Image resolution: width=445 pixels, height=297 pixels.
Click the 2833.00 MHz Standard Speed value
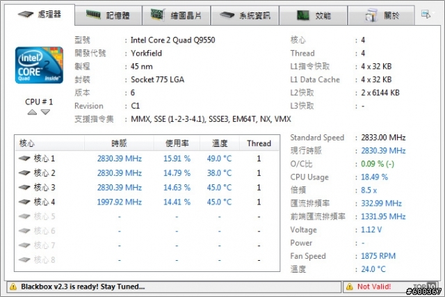coord(383,138)
